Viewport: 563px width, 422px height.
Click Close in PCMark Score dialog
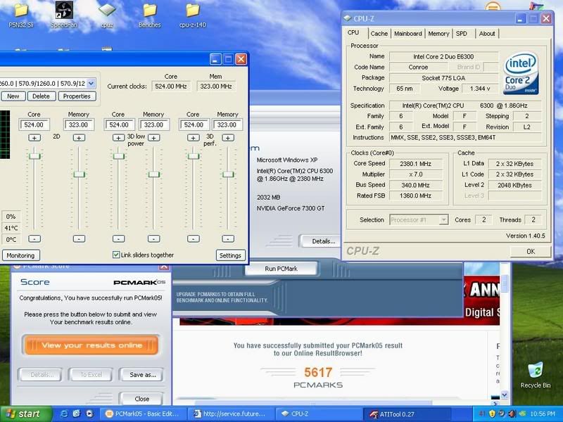pyautogui.click(x=142, y=399)
